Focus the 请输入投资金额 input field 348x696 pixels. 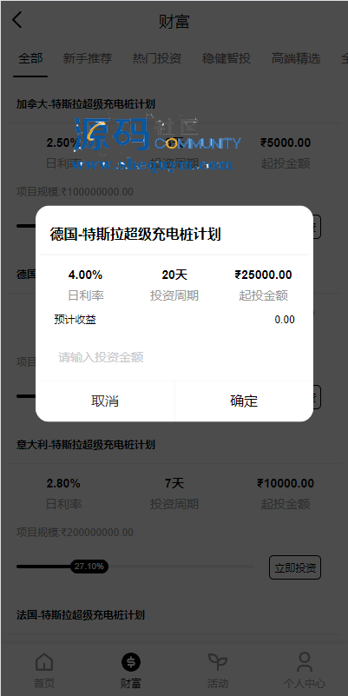click(174, 357)
